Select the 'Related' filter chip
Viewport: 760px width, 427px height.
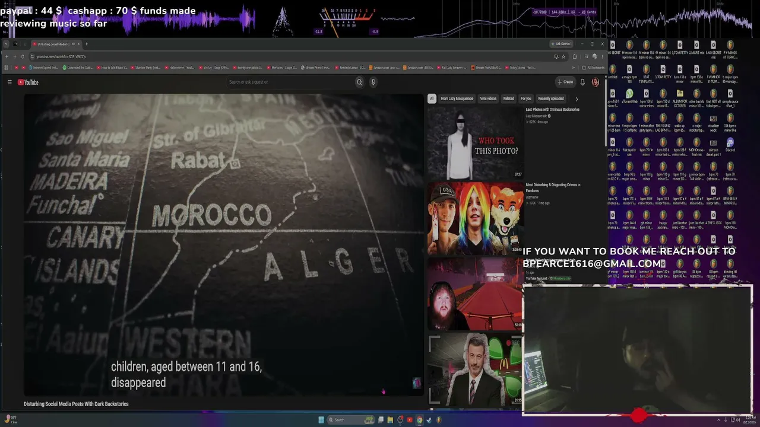tap(509, 98)
